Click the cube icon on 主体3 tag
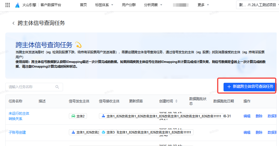 click(x=103, y=132)
